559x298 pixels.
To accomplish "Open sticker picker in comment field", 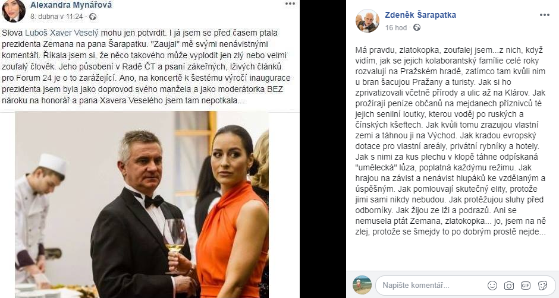I will 542,285.
